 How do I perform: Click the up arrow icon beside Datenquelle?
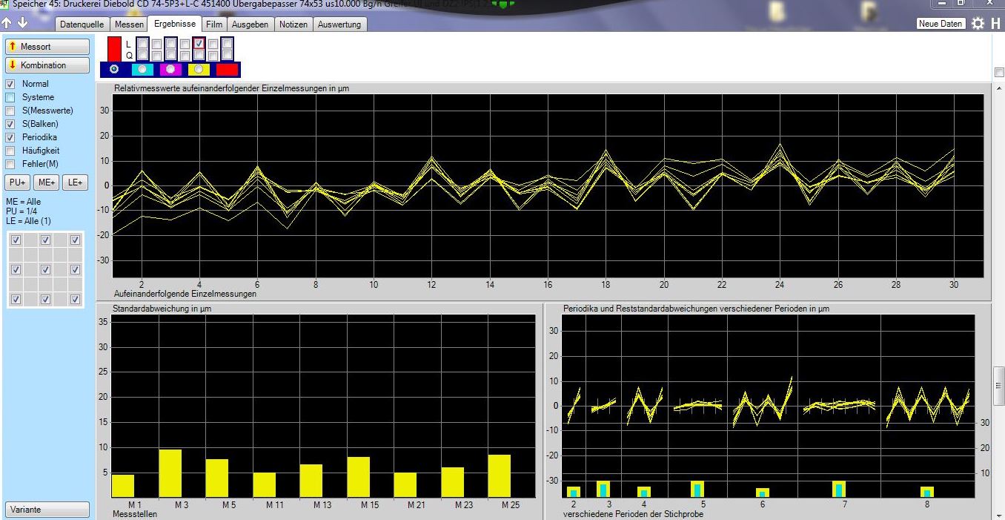click(x=7, y=24)
